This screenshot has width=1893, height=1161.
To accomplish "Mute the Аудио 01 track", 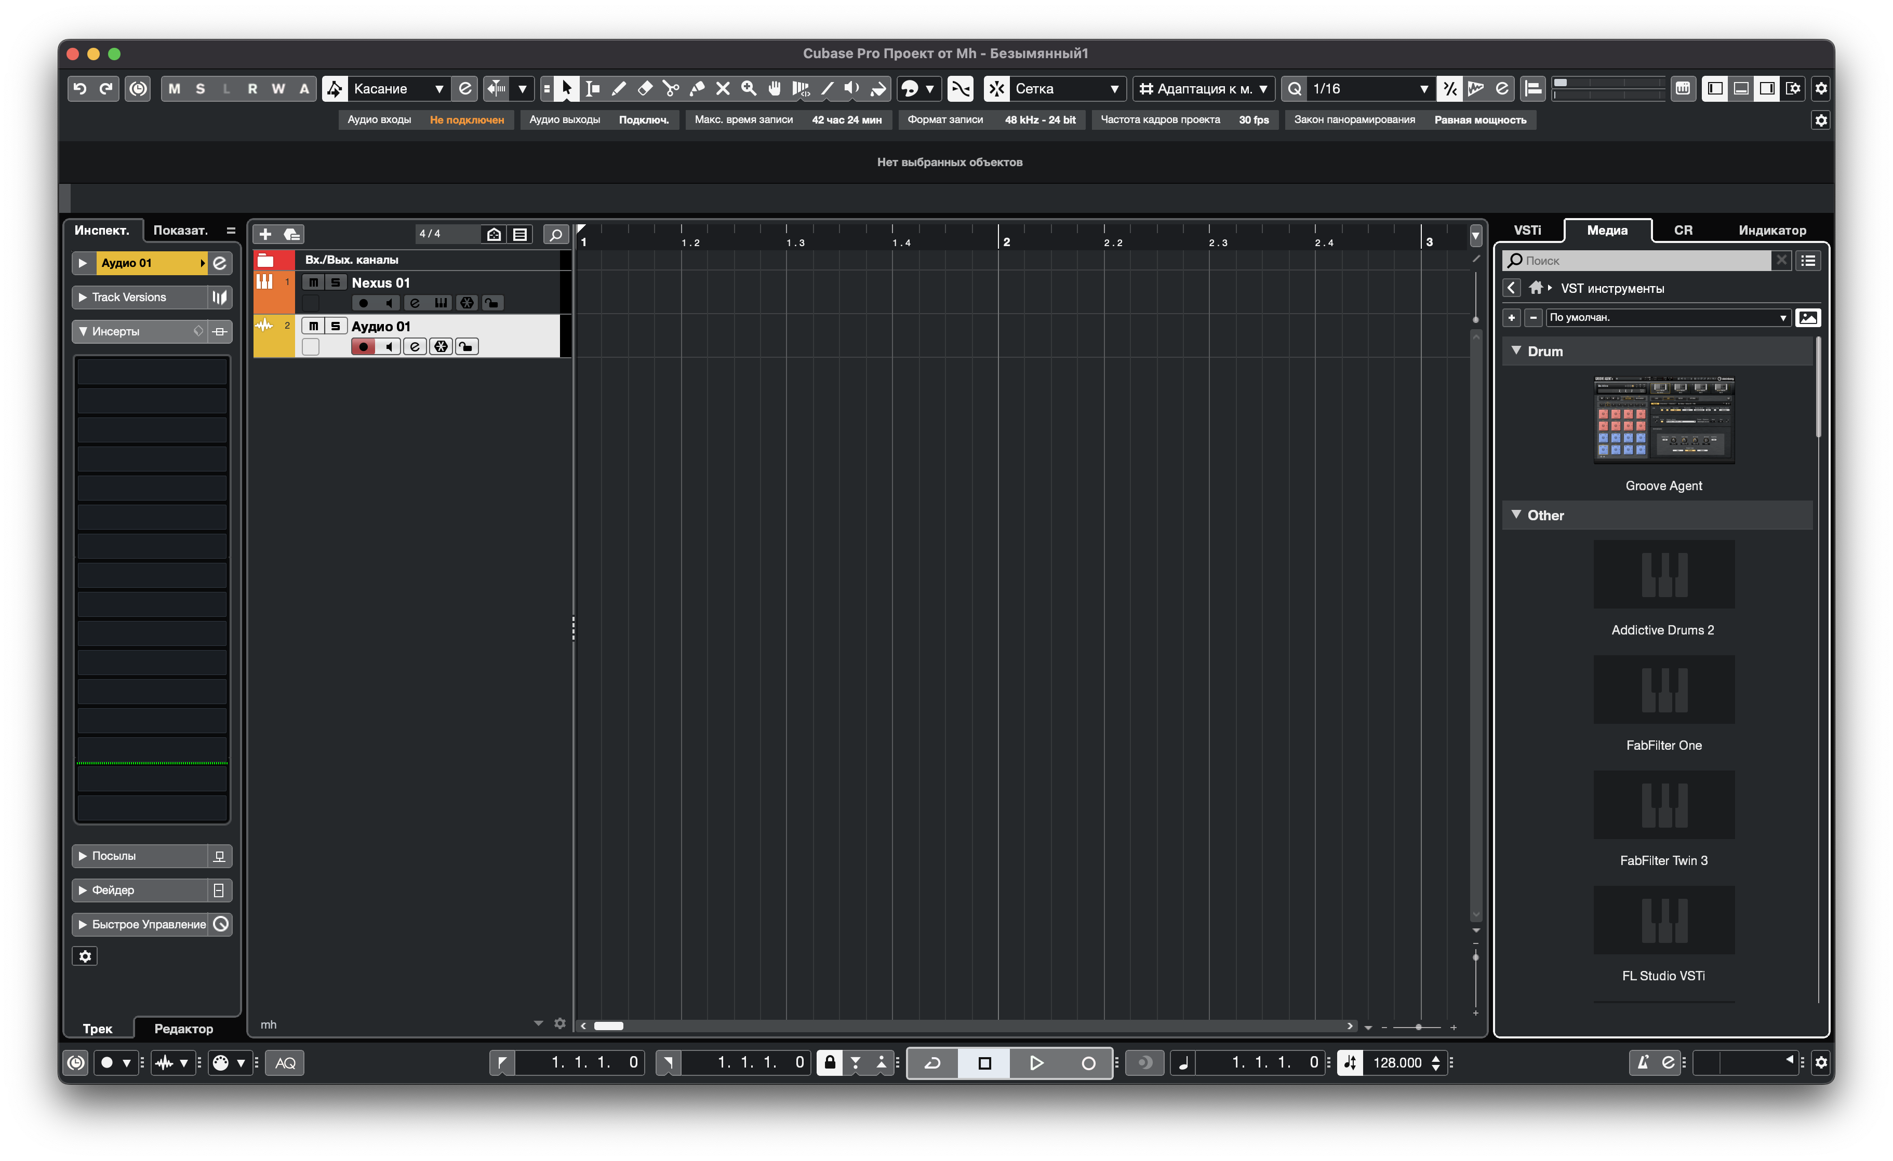I will pyautogui.click(x=313, y=327).
